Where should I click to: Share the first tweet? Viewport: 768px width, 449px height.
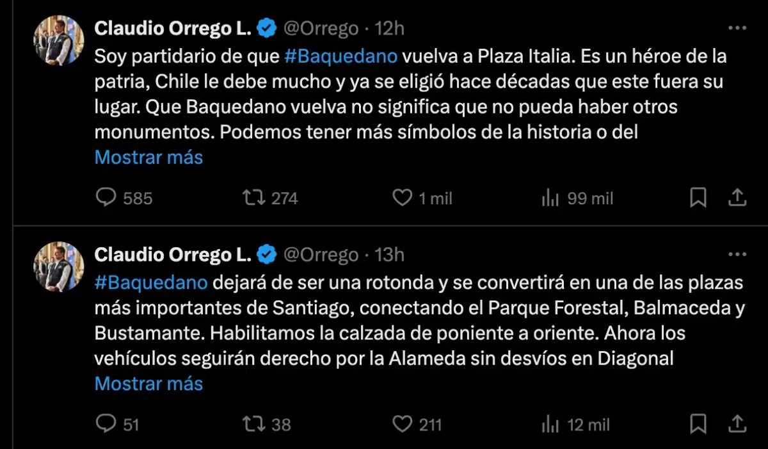point(737,198)
